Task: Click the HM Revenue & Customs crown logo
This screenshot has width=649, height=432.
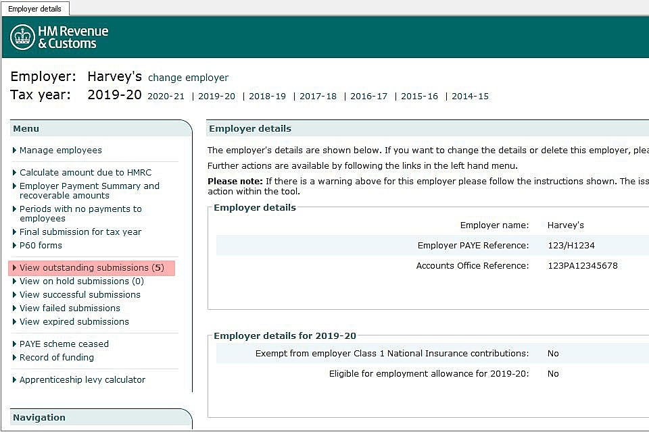Action: coord(22,37)
